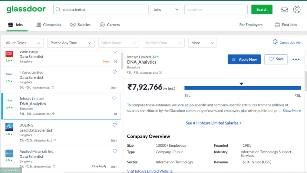Click the job list scrollbar

pos(122,61)
